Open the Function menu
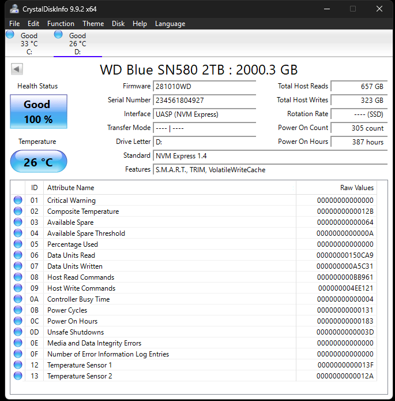Screen dimensions: 395x401 (61, 24)
